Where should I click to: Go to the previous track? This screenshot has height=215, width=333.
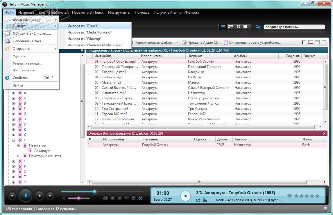tap(12, 196)
